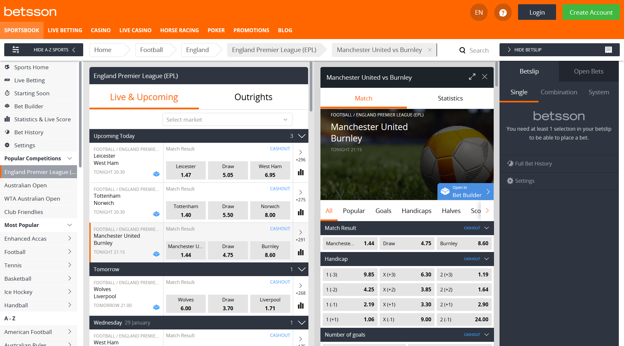Open statistics for Manchester United vs Burnley

pyautogui.click(x=301, y=252)
